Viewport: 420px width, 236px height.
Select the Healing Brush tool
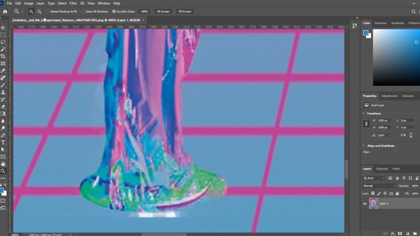click(x=3, y=78)
